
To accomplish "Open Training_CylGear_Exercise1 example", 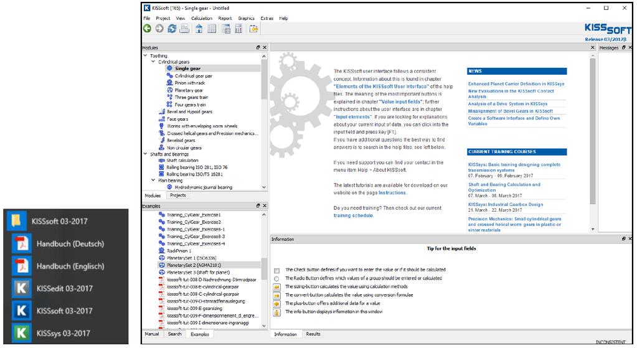I will [194, 215].
